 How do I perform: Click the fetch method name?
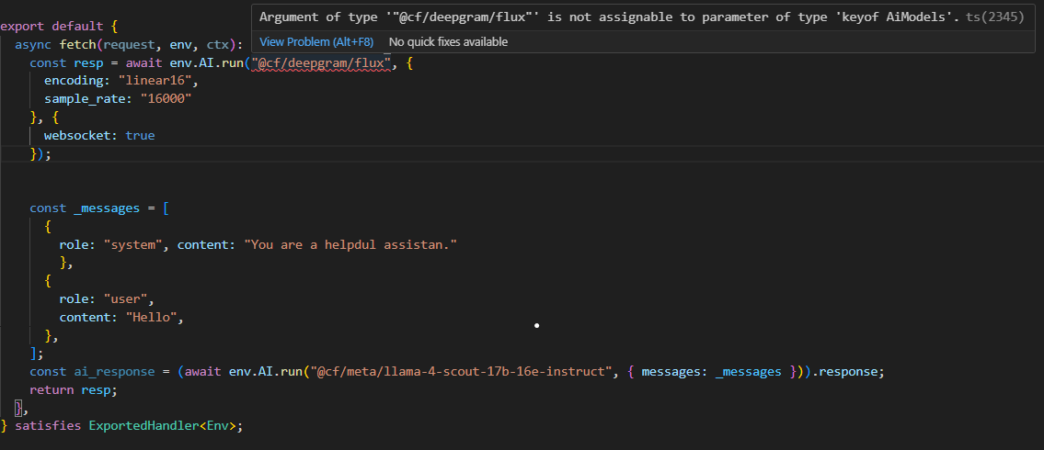coord(78,44)
